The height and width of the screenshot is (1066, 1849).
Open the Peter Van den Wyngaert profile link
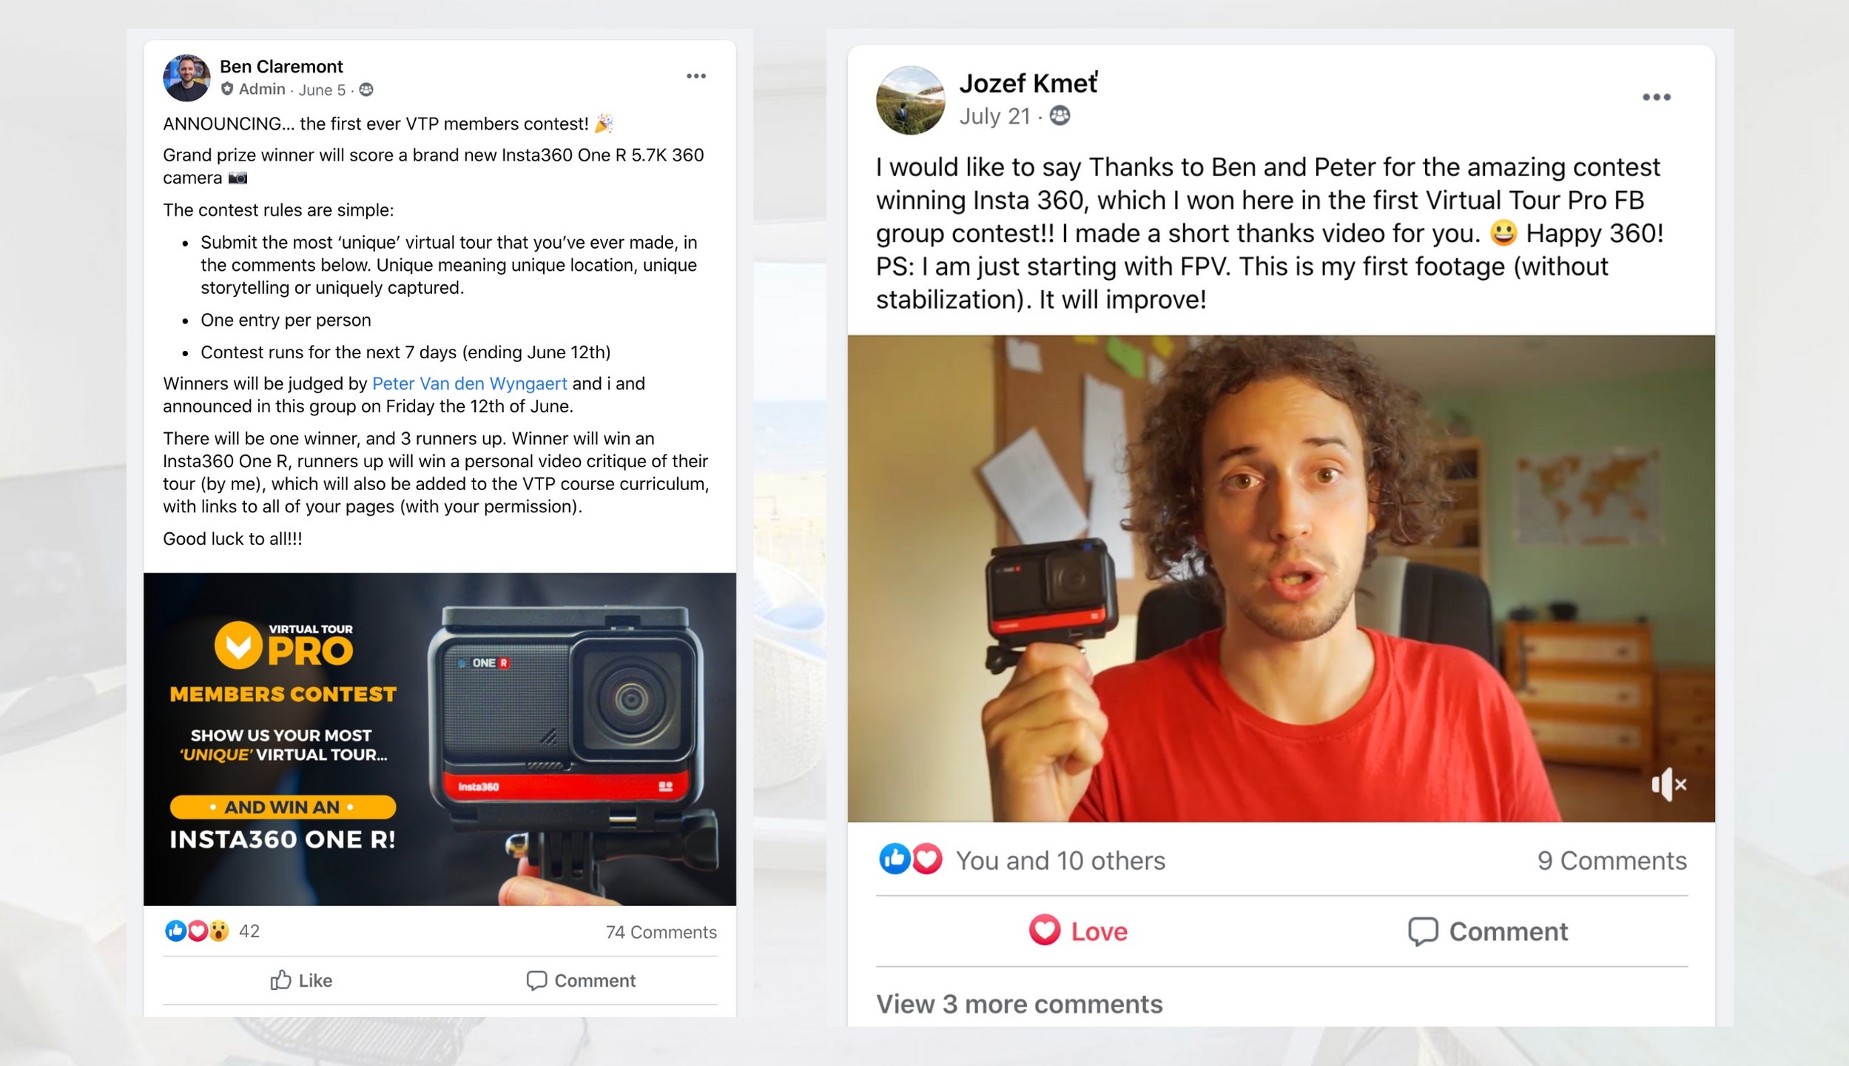tap(469, 383)
